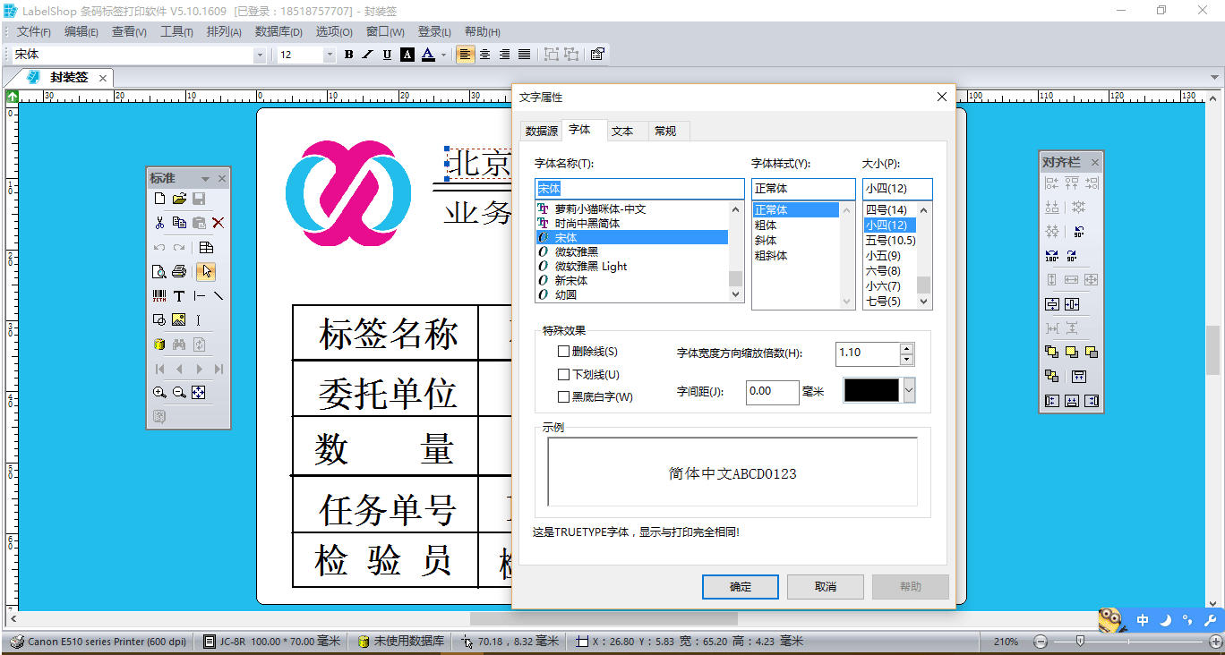
Task: Toggle align left in formatting toolbar
Action: 465,55
